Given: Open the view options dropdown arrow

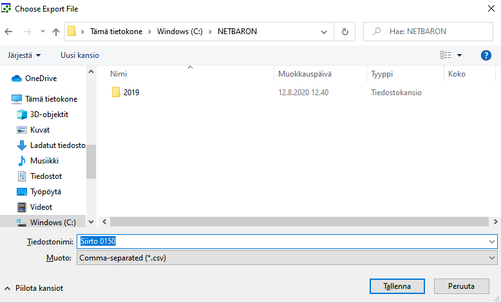Looking at the screenshot, I should point(459,55).
